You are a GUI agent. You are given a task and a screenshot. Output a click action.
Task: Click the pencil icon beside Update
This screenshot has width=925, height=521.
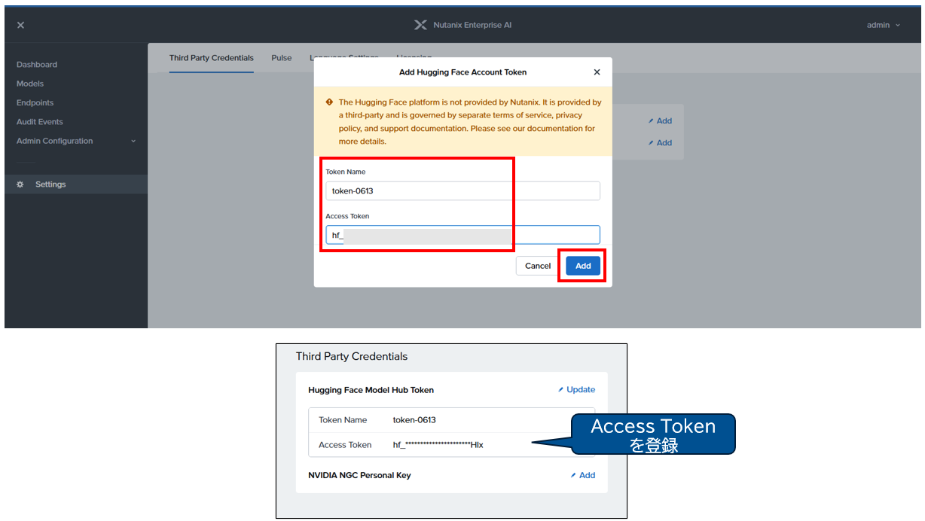(x=560, y=390)
